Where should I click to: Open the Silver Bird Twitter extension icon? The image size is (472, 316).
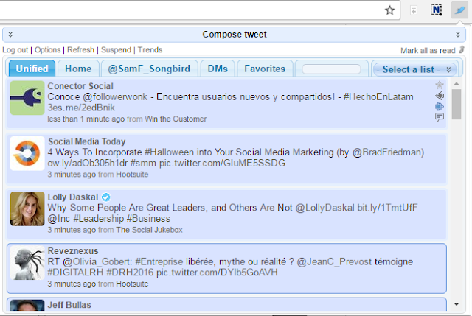coord(459,10)
